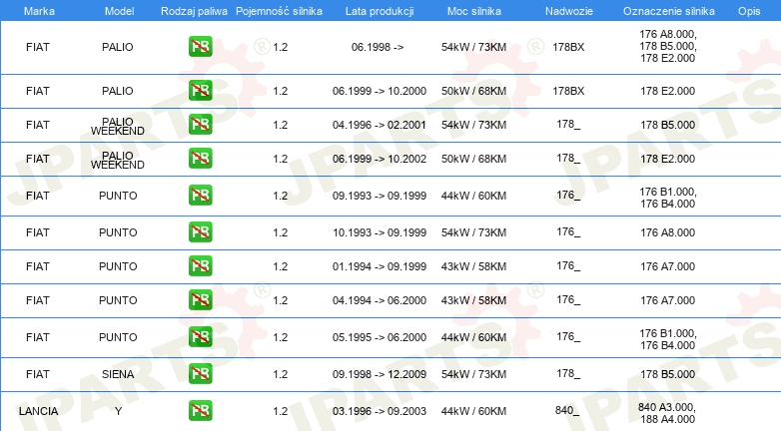Image resolution: width=781 pixels, height=431 pixels.
Task: Click '178 E2.000' in the 06.1999 -> 10.2002 row
Action: [668, 159]
